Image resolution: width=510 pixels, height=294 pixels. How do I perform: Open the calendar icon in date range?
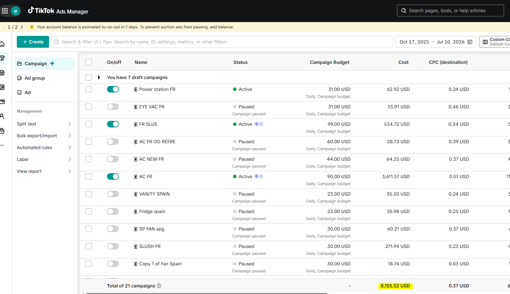(470, 42)
